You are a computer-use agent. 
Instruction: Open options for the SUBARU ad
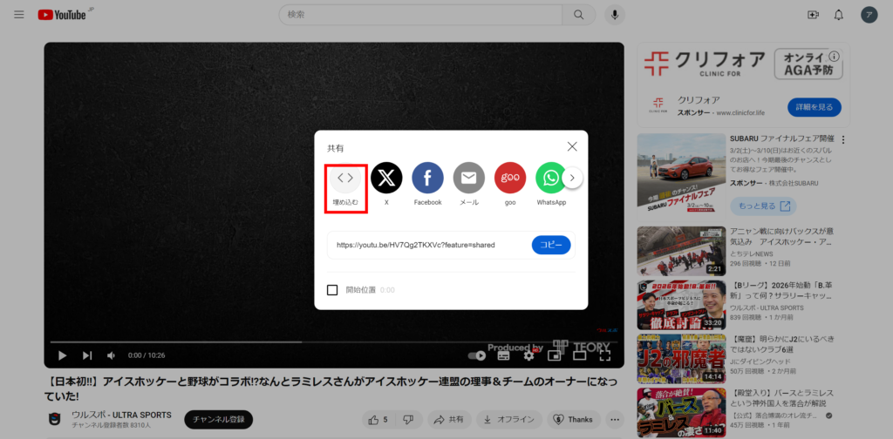[843, 139]
